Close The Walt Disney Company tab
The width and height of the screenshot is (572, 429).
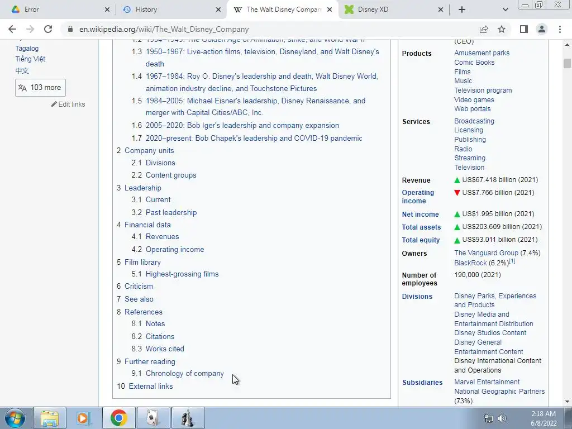tap(330, 9)
